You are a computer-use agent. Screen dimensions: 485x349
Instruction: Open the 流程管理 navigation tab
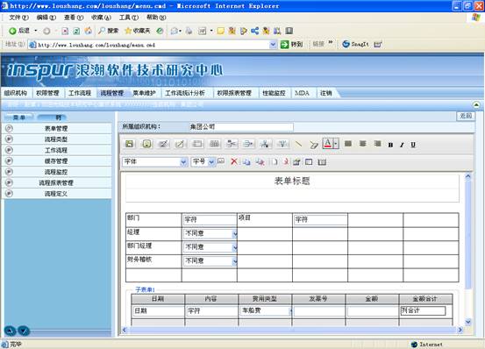(x=112, y=93)
